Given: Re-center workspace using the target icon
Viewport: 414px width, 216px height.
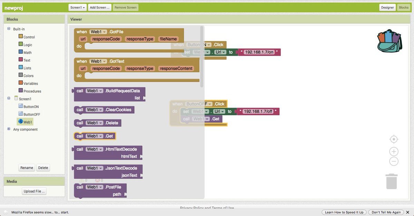Looking at the screenshot, I should coord(394,139).
